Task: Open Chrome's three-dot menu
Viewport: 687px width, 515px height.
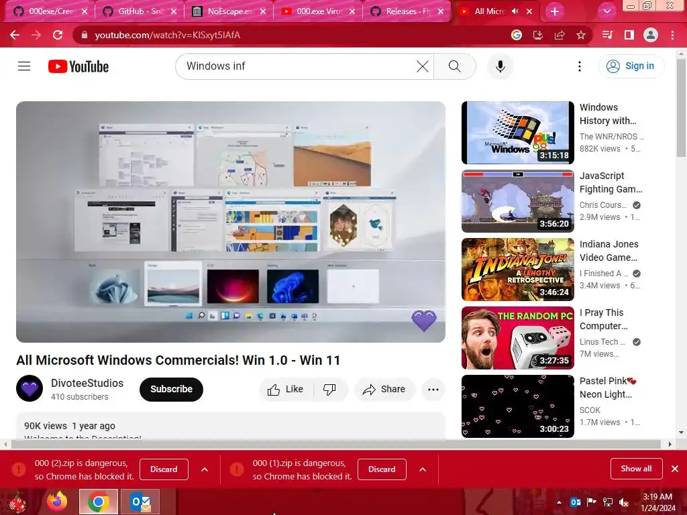Action: click(672, 35)
